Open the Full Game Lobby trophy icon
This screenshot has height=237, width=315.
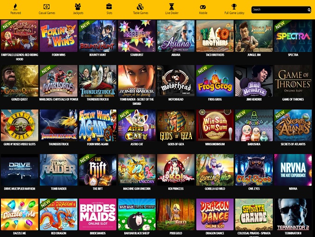tap(234, 6)
